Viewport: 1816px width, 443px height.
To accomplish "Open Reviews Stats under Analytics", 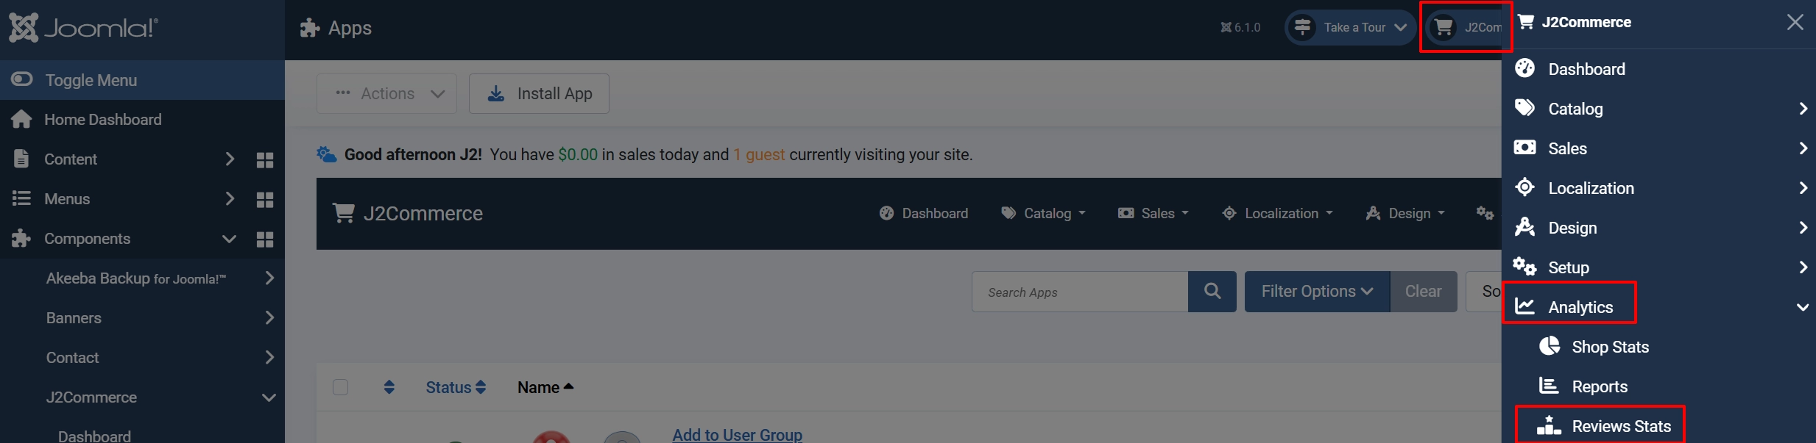I will click(x=1622, y=426).
